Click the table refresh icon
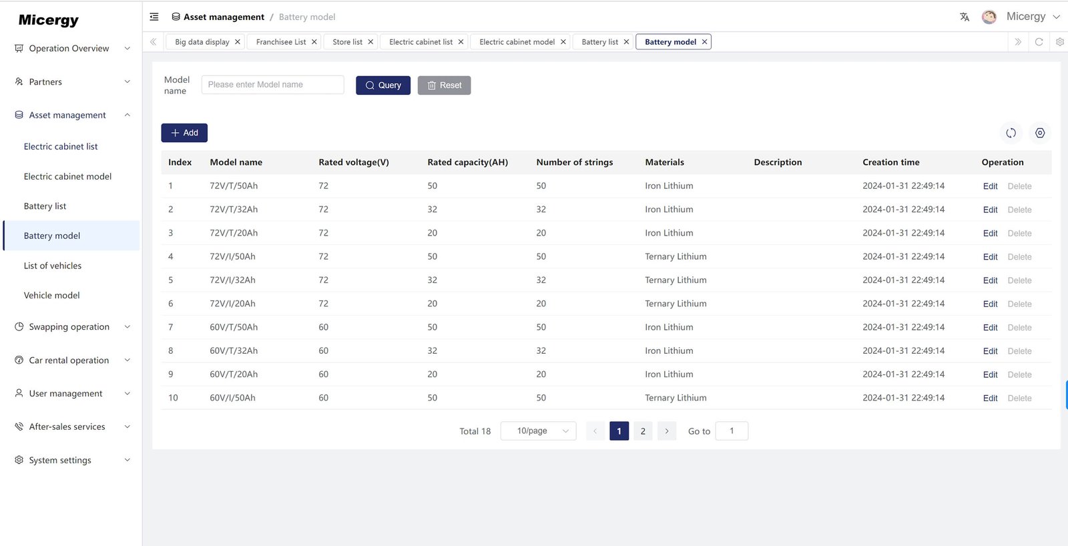This screenshot has width=1068, height=546. [x=1011, y=133]
